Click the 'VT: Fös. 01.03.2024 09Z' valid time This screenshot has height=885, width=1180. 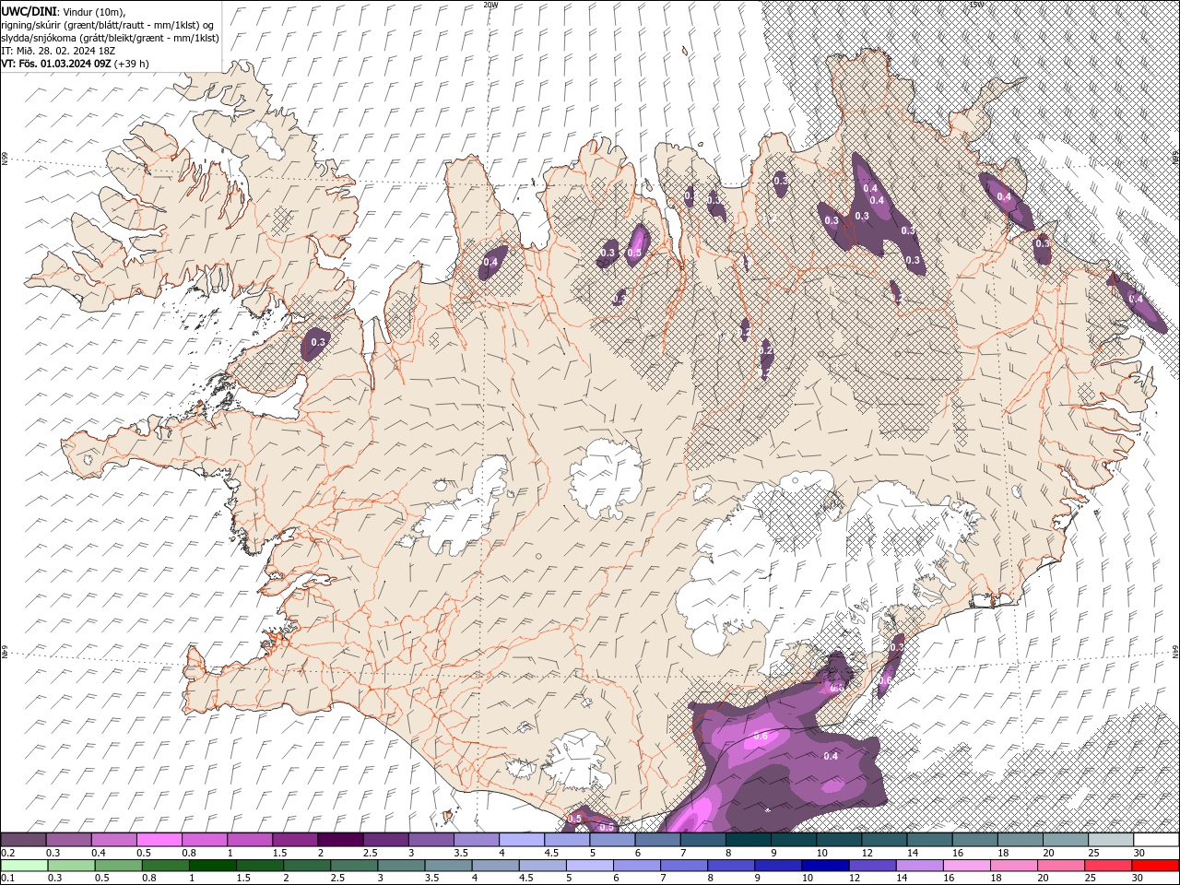[56, 64]
